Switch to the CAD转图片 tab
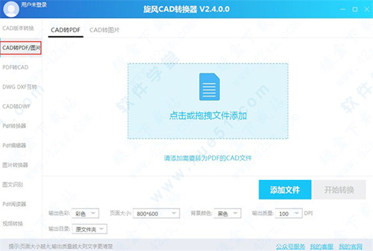 [104, 30]
